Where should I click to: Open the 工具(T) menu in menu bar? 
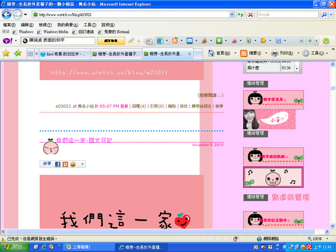pos(90,25)
